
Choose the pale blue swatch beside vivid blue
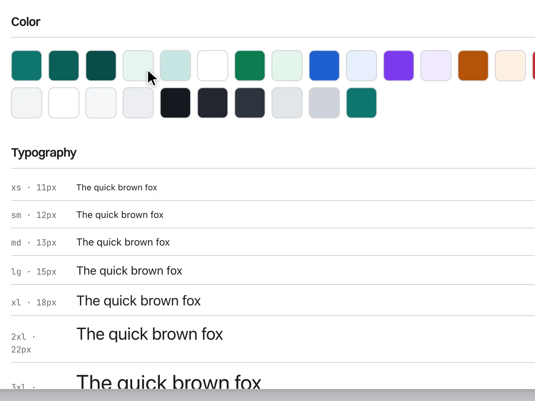pos(361,66)
